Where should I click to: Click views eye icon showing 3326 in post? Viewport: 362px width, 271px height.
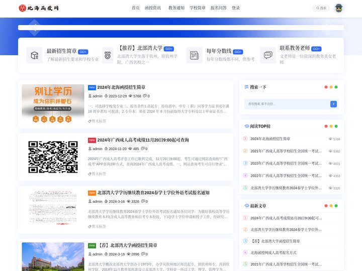coord(129,201)
